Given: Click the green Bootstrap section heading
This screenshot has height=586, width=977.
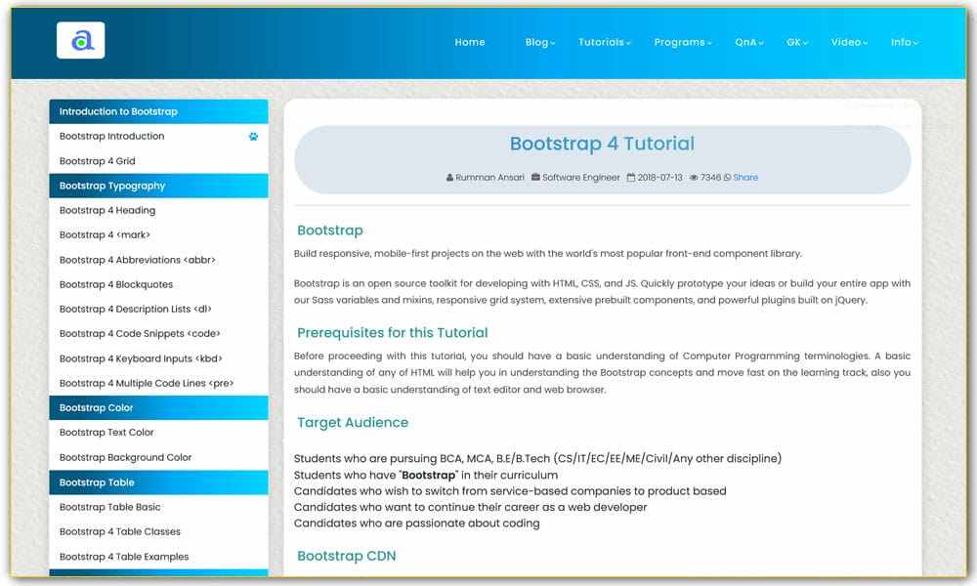Looking at the screenshot, I should tap(330, 230).
